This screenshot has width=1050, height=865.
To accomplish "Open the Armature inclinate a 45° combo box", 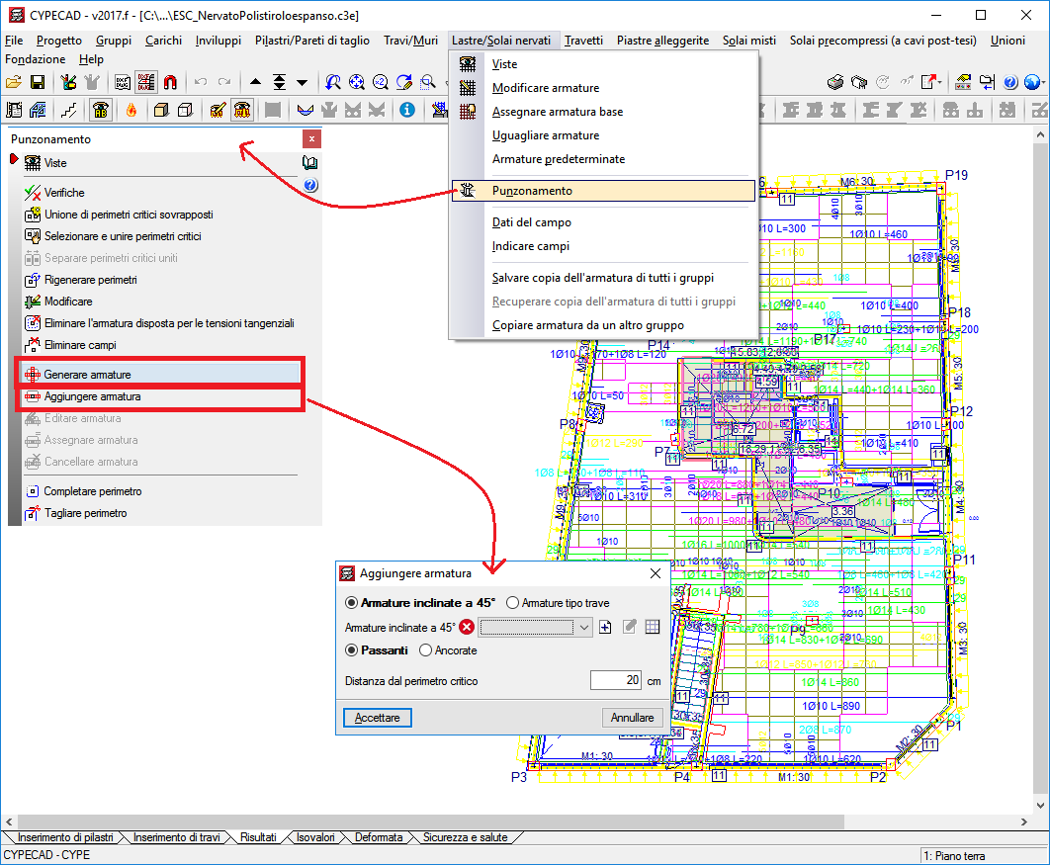I will click(x=536, y=628).
